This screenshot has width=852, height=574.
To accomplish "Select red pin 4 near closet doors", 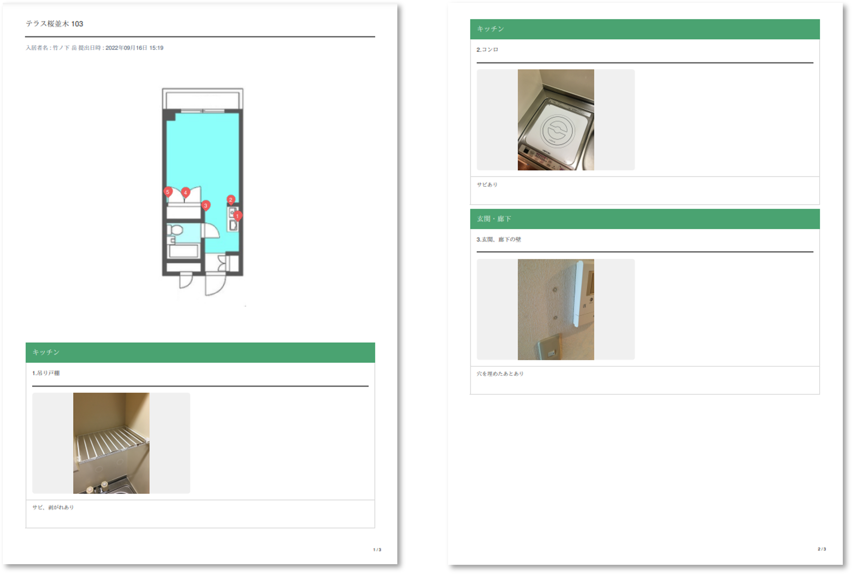I will [186, 192].
